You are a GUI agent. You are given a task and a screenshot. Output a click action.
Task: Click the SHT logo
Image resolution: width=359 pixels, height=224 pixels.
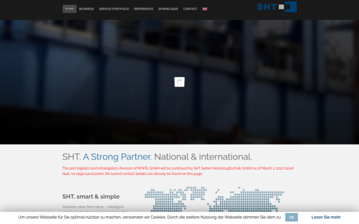(277, 7)
